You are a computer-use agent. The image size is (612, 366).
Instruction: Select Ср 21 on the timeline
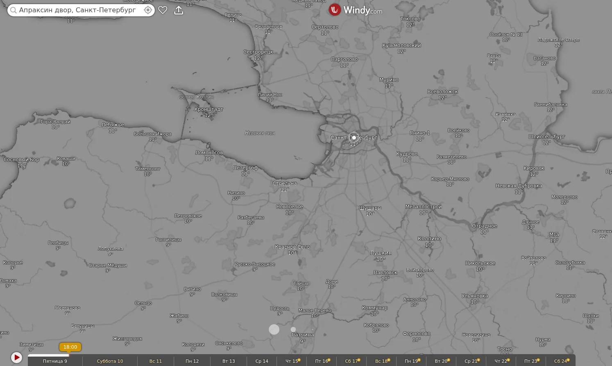click(x=471, y=361)
